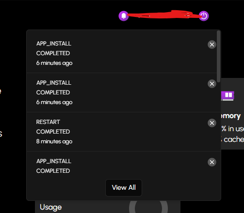Viewport: 244px width, 213px height.
Task: Open the View All notifications button
Action: pyautogui.click(x=124, y=188)
